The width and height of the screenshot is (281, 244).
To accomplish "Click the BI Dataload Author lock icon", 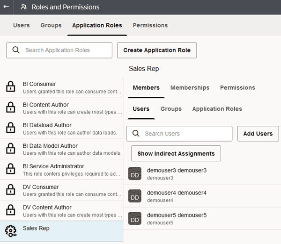I will 10,129.
